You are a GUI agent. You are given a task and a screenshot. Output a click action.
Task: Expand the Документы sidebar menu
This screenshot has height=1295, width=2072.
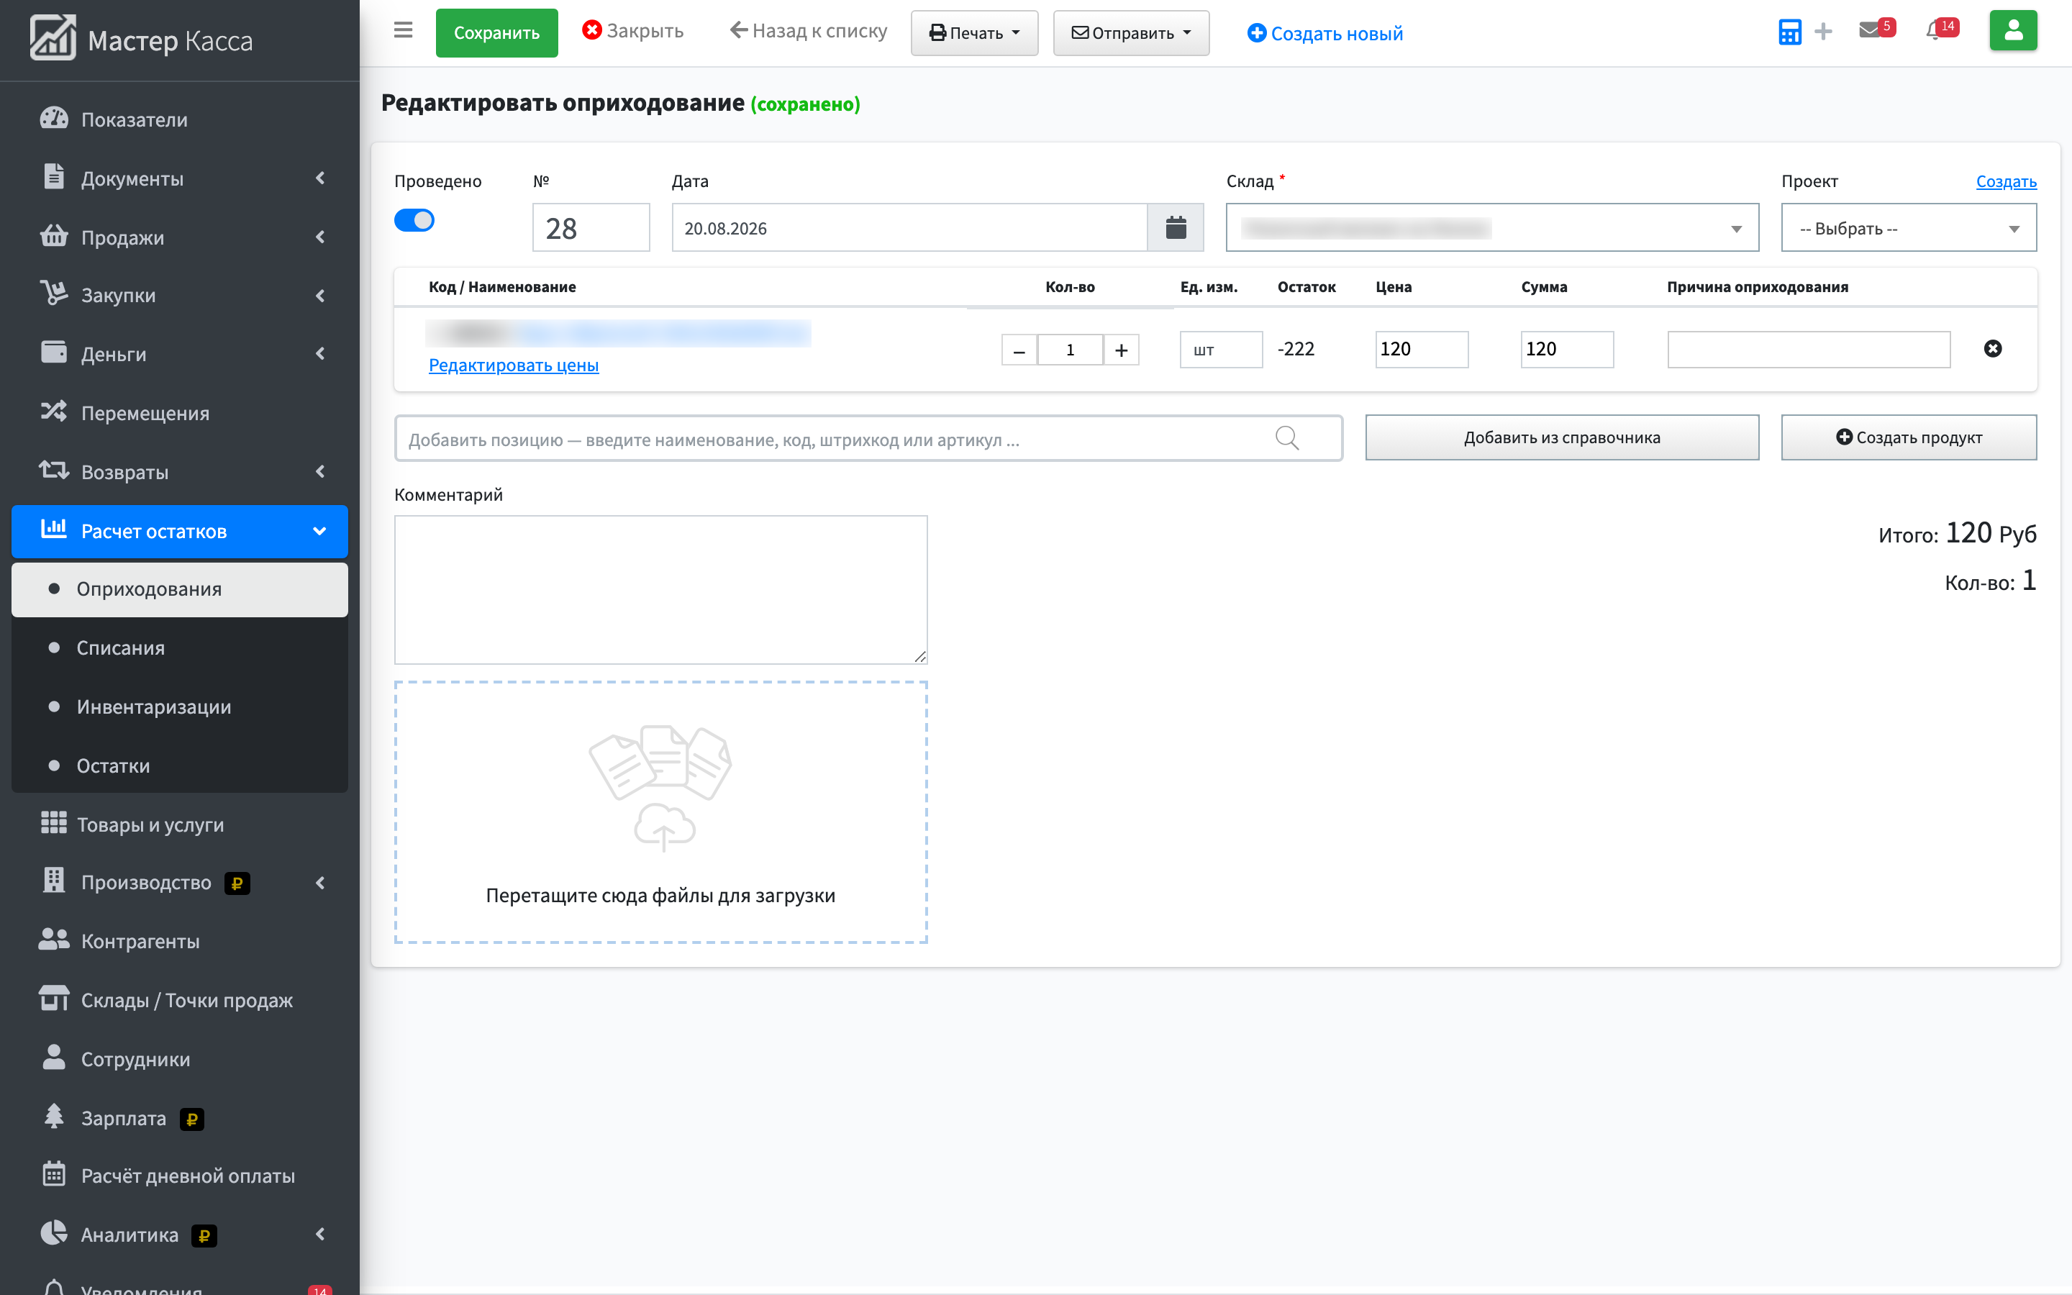180,178
